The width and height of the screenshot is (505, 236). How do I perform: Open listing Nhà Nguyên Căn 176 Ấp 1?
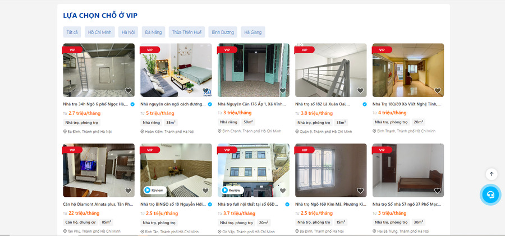pos(251,104)
